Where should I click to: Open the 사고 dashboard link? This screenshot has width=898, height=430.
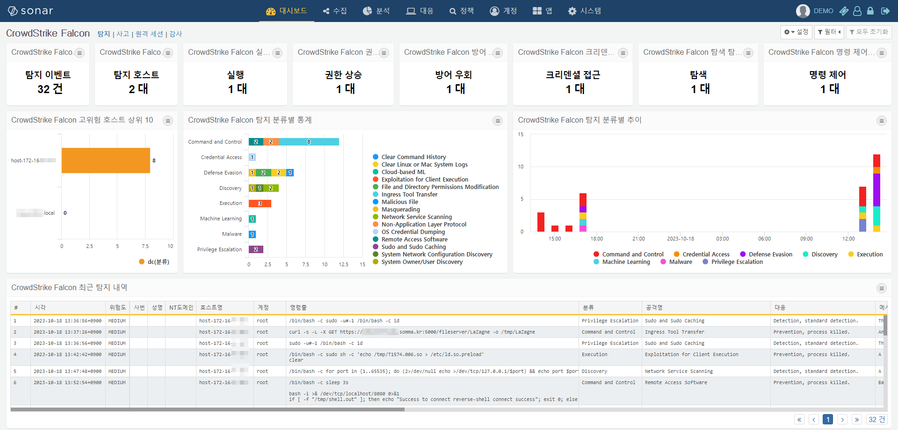123,34
